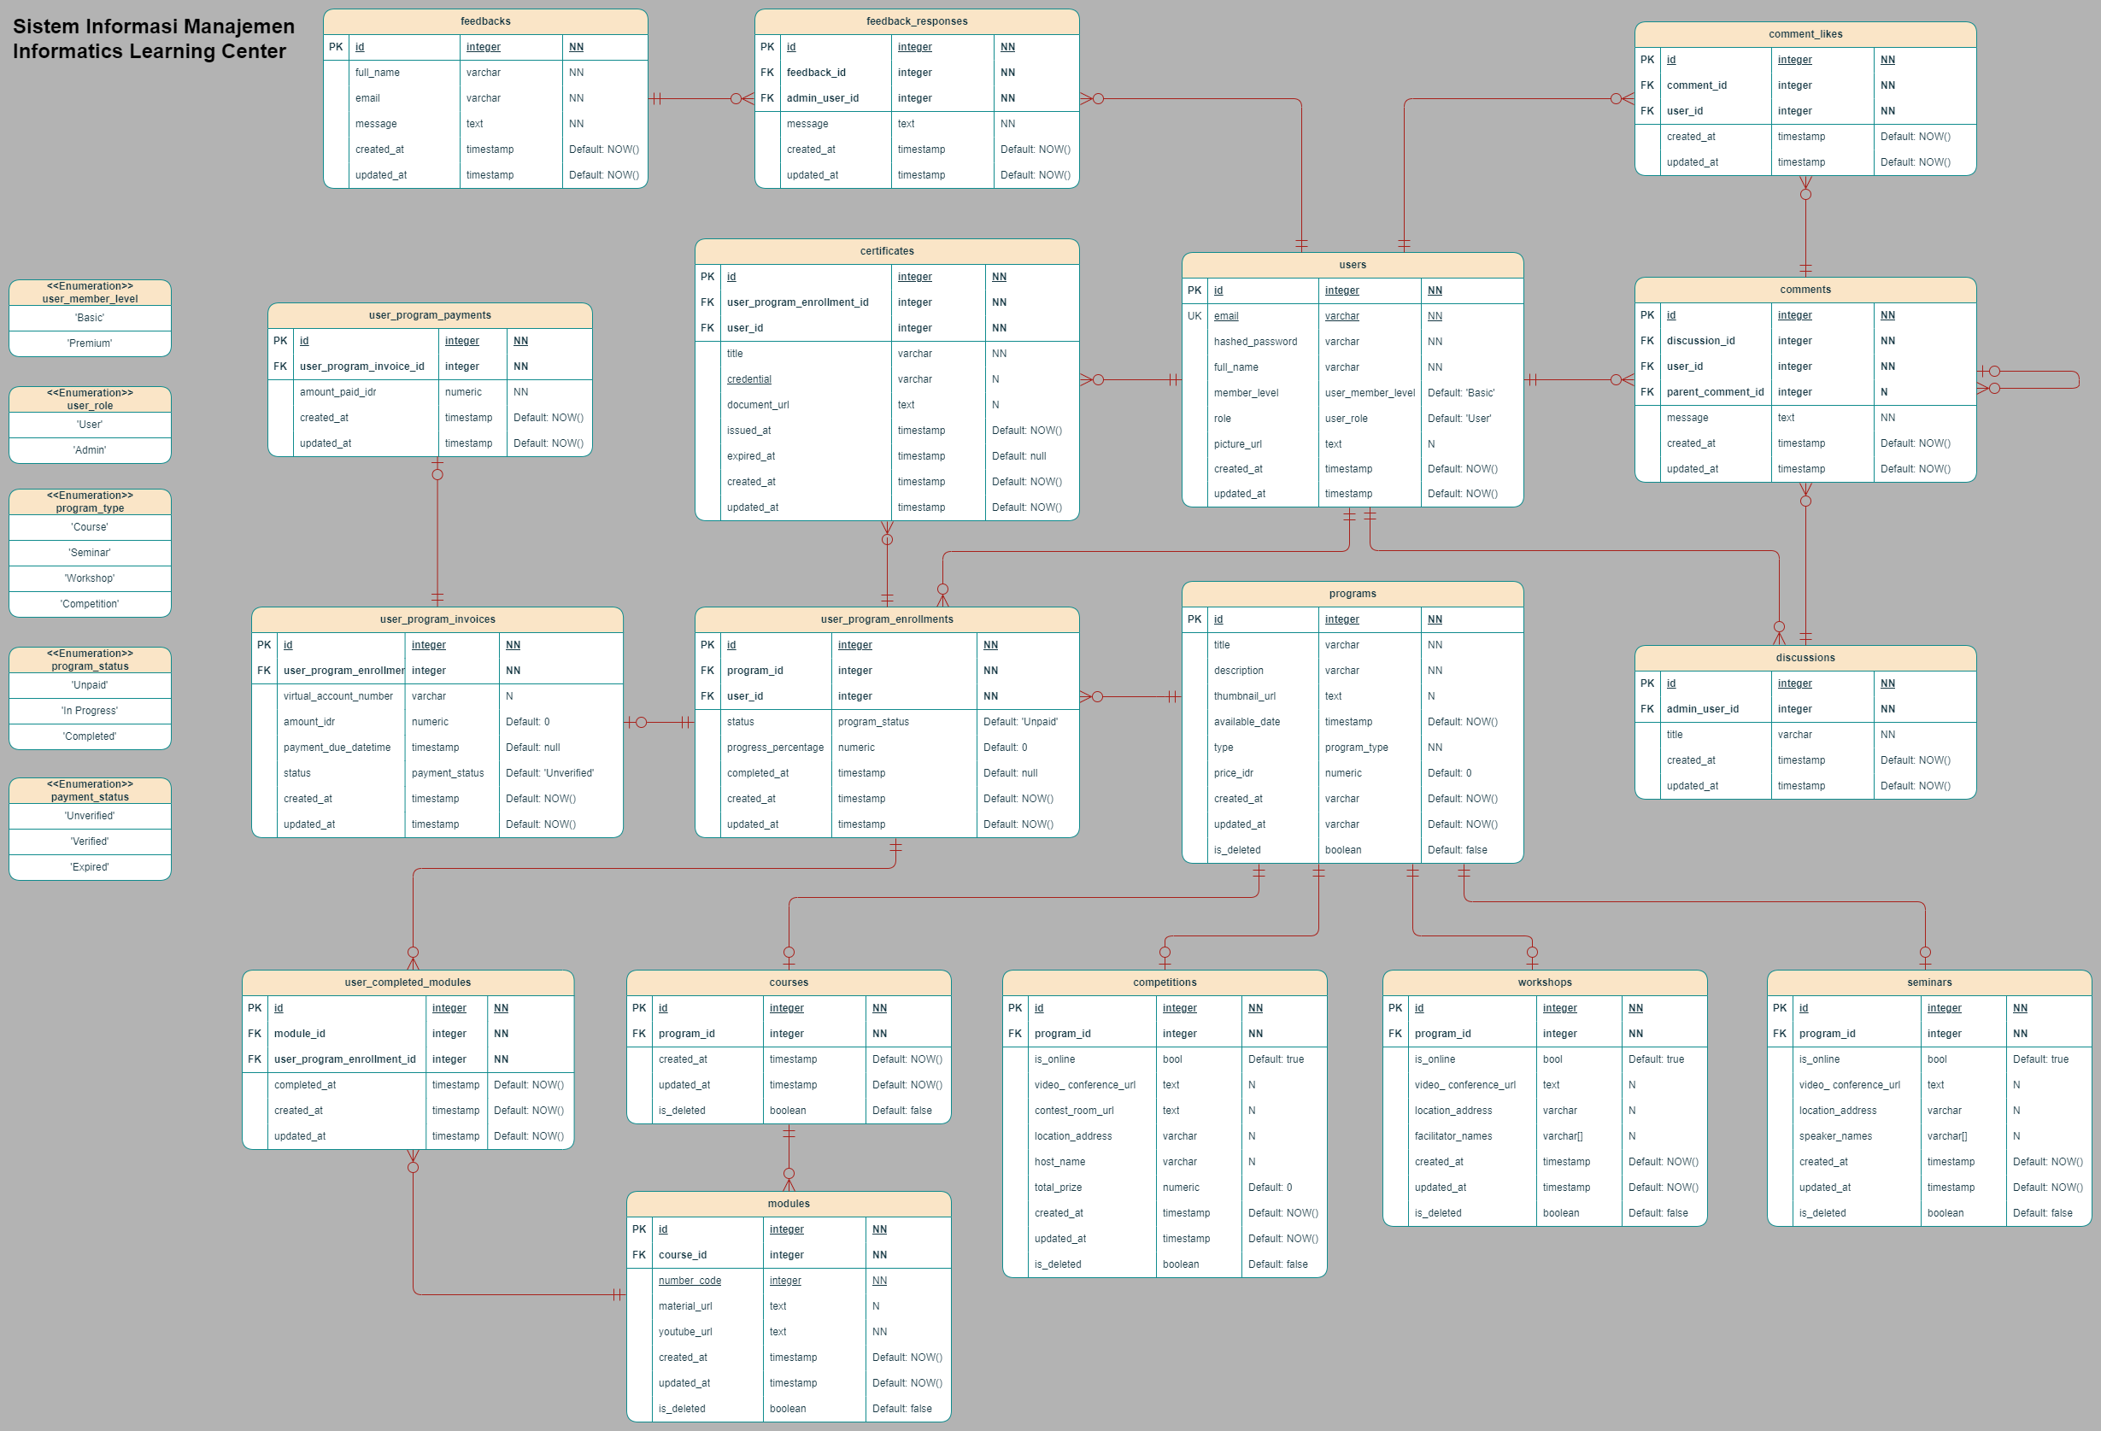Click total_prize field in competitions table

pyautogui.click(x=1058, y=1188)
